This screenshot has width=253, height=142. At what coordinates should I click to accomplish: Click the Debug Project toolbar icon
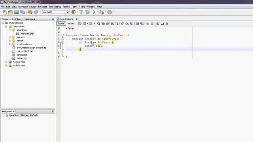click(x=102, y=12)
